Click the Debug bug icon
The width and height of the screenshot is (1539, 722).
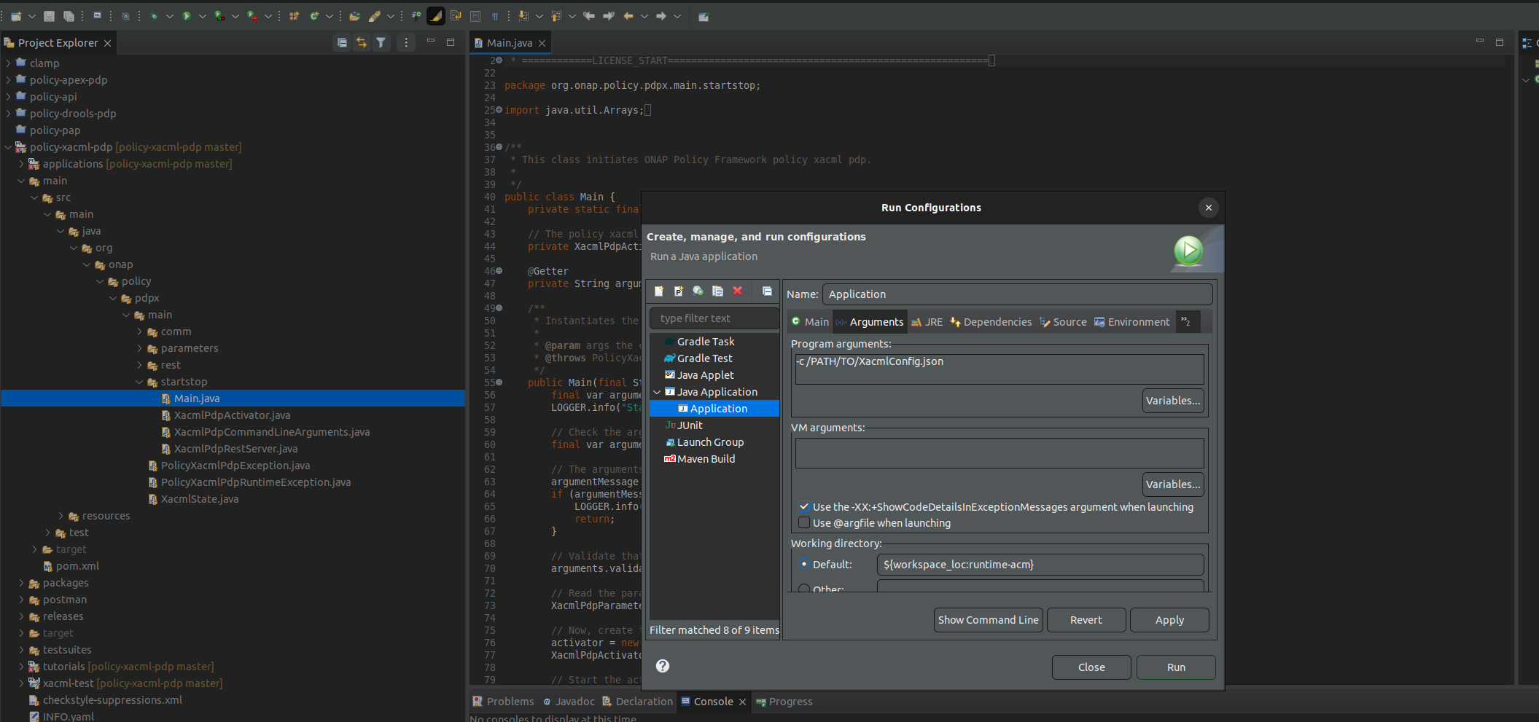154,16
